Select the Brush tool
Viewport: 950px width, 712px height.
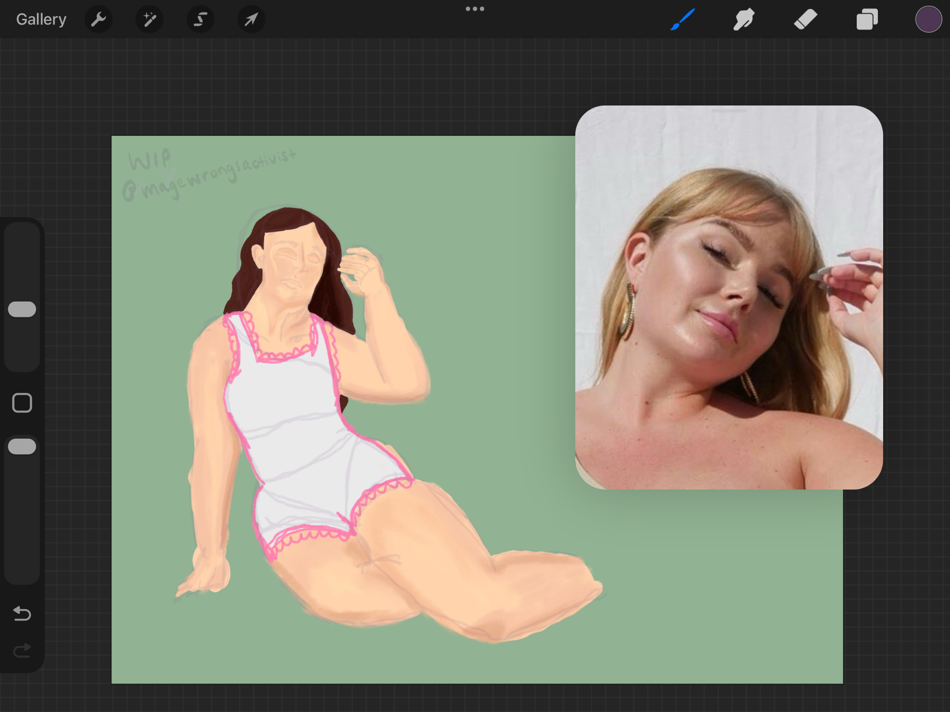[683, 19]
